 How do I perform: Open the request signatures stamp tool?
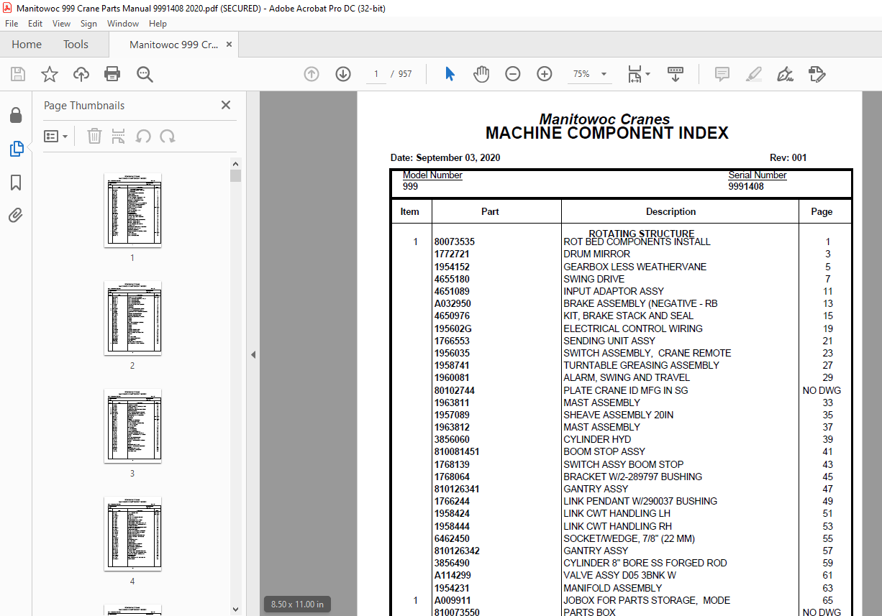pyautogui.click(x=817, y=74)
